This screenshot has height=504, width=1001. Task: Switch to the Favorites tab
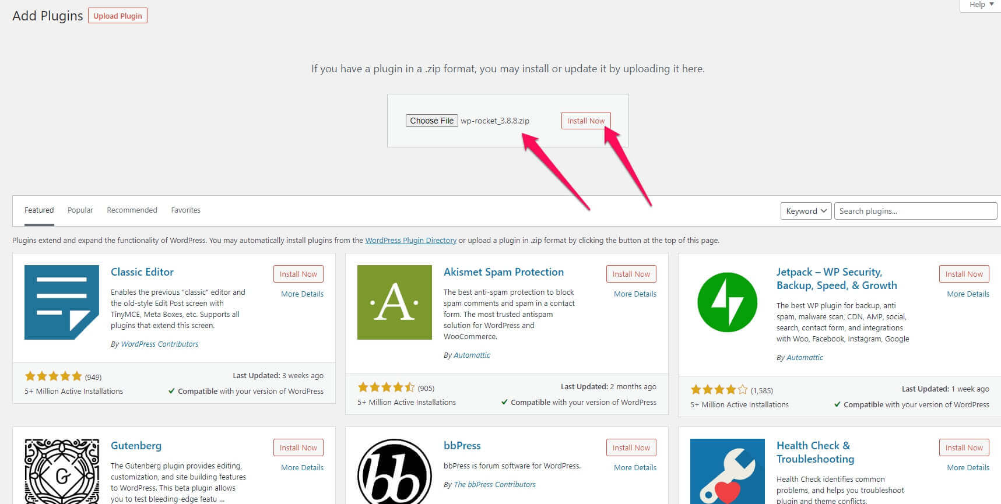click(x=186, y=210)
